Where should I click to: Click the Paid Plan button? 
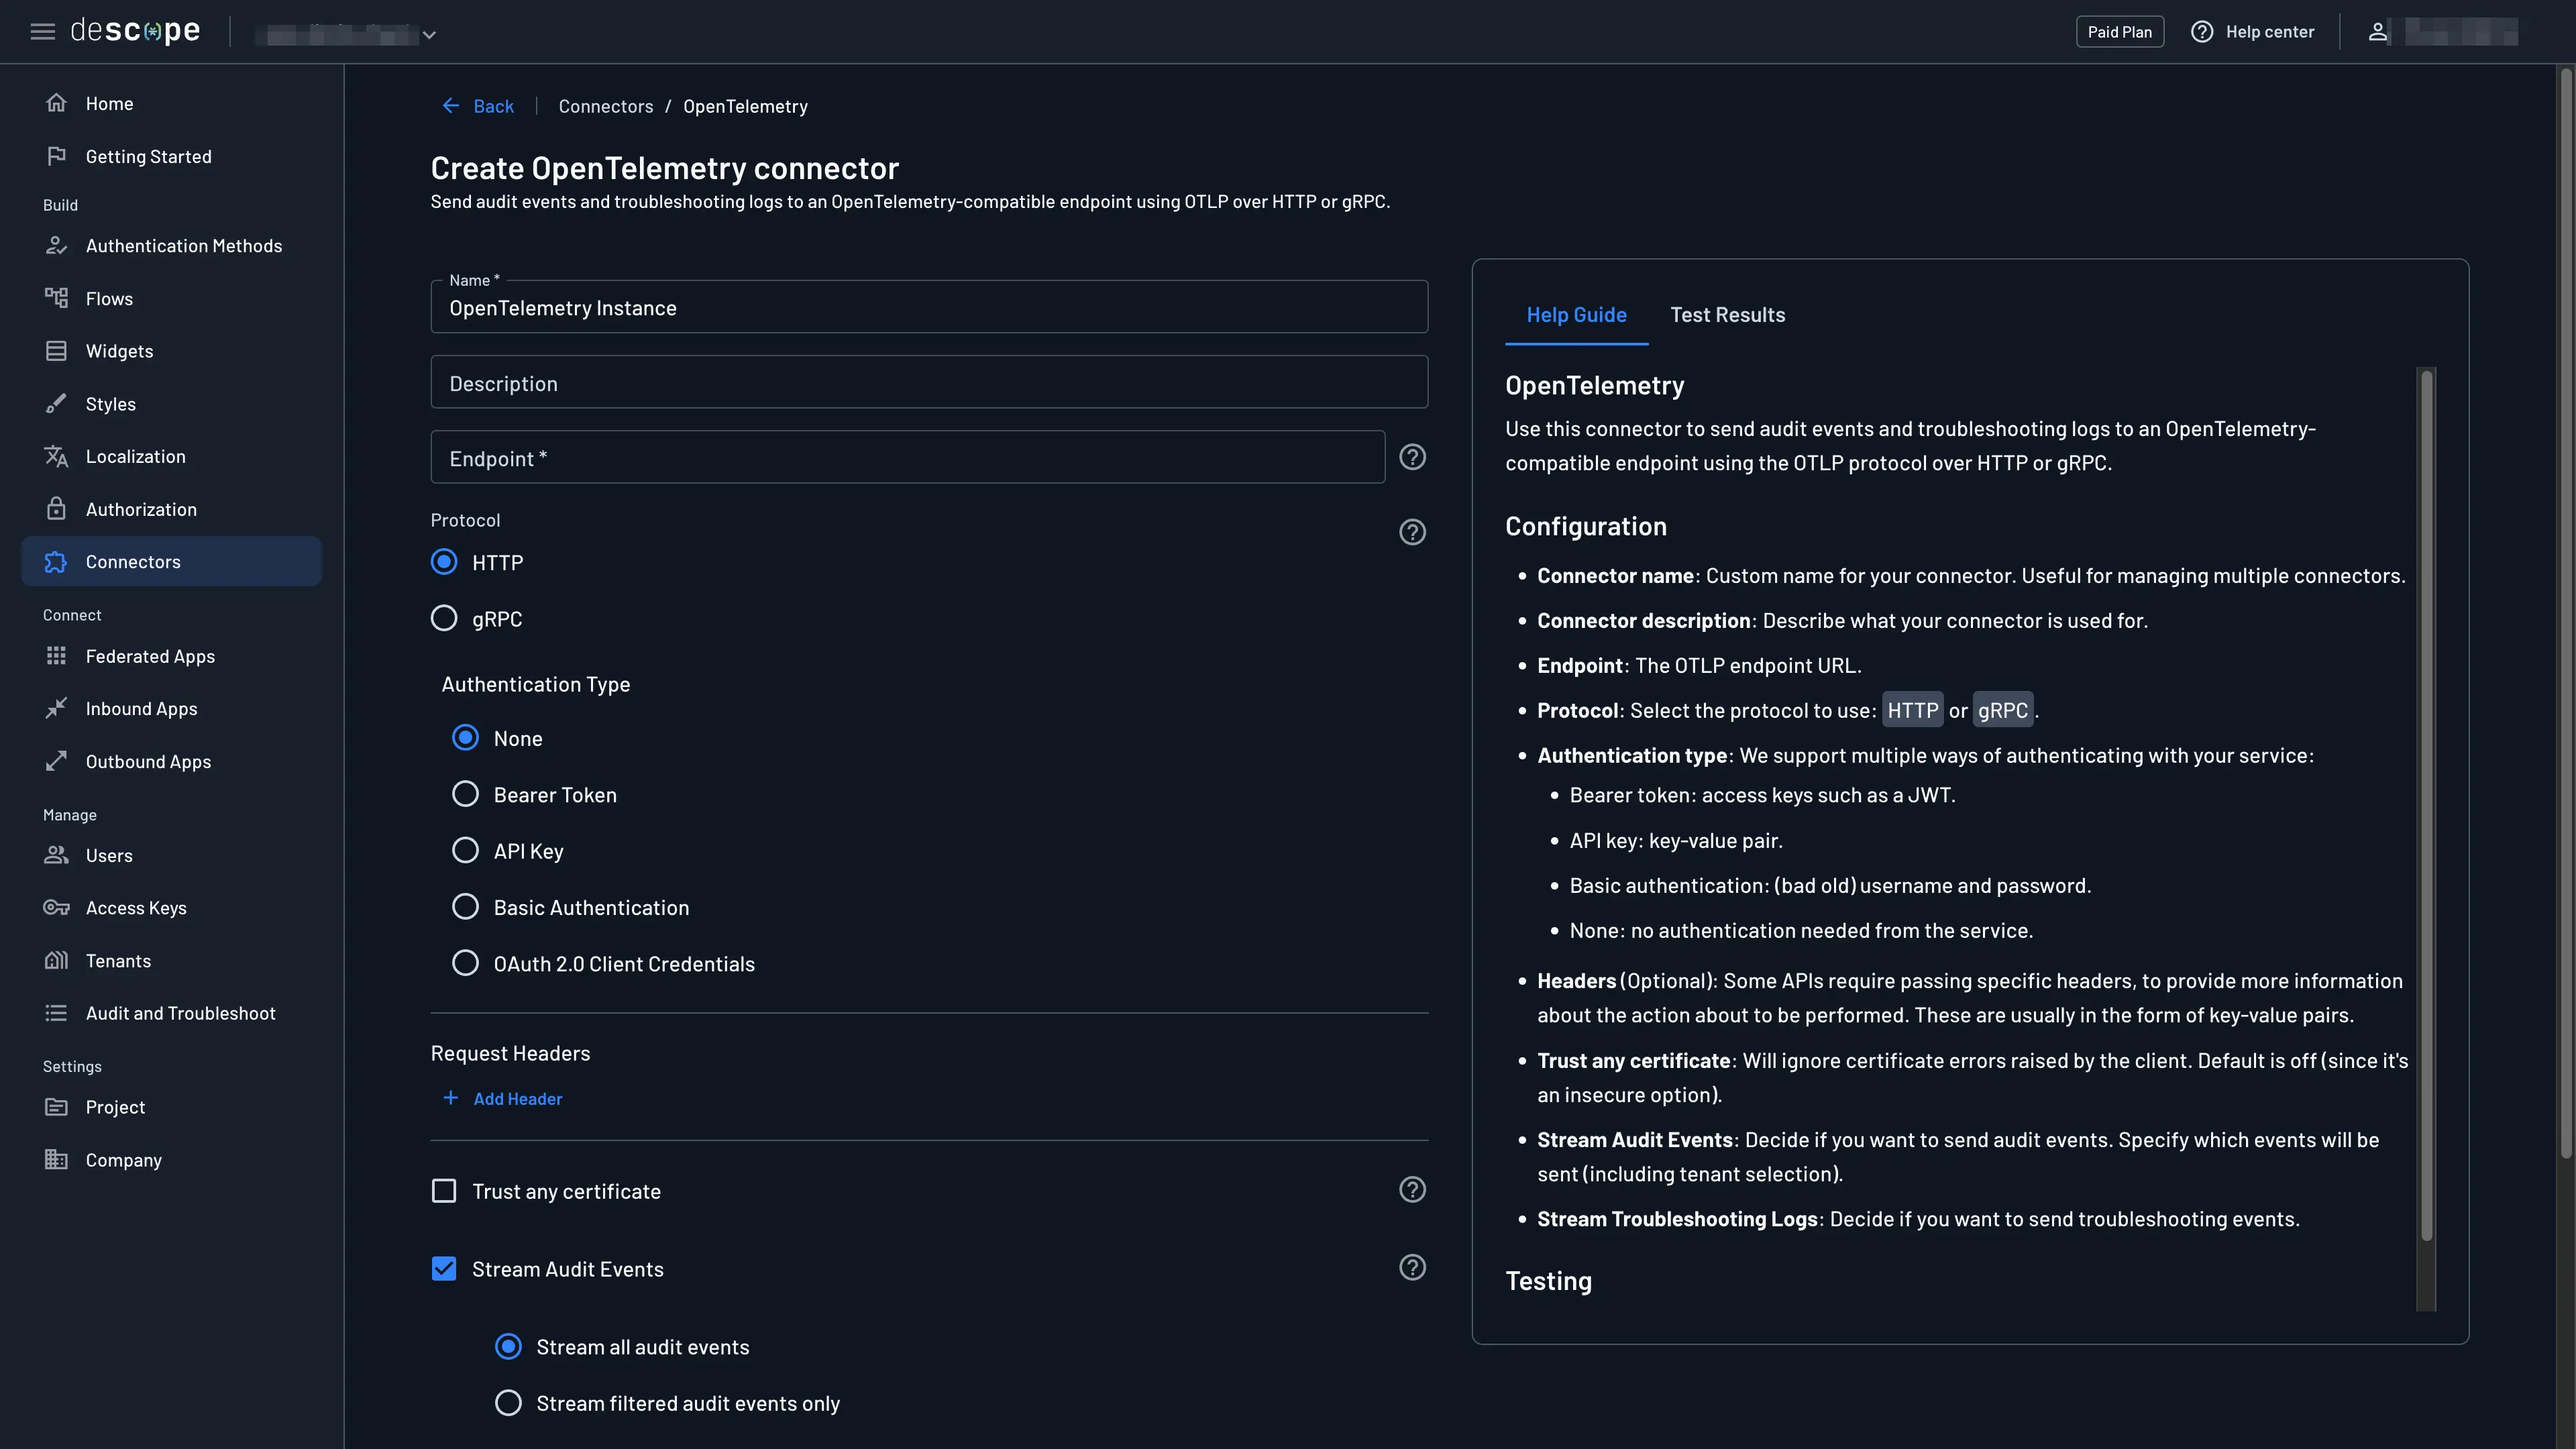[x=2119, y=32]
